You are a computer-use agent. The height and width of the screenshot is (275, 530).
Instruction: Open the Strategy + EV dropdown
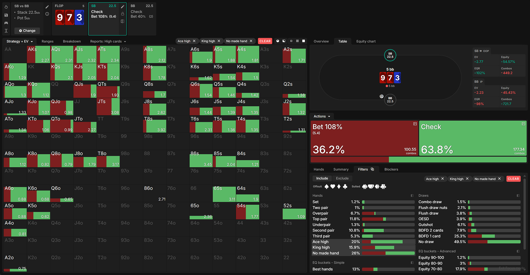20,41
